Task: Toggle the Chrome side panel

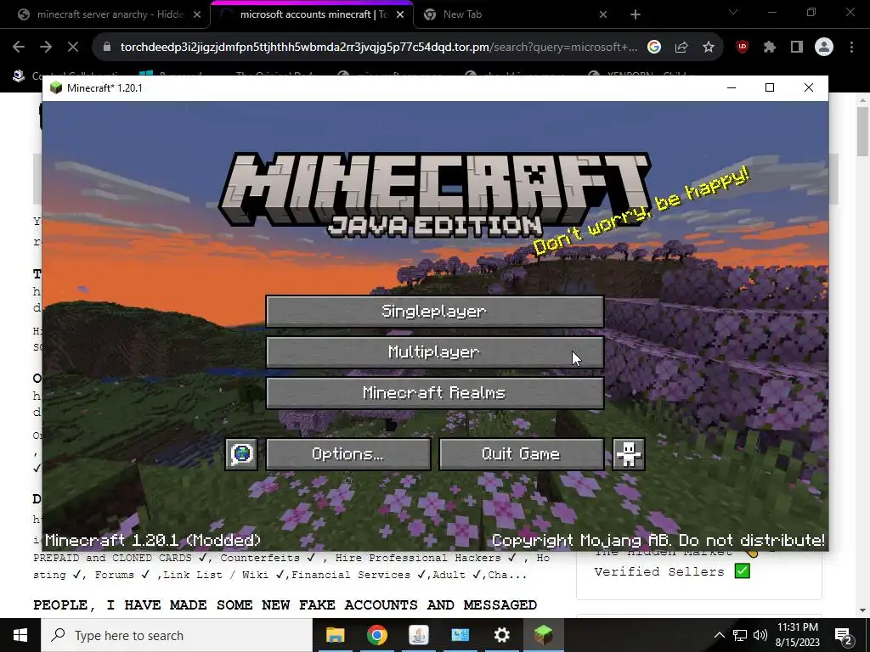Action: coord(797,48)
